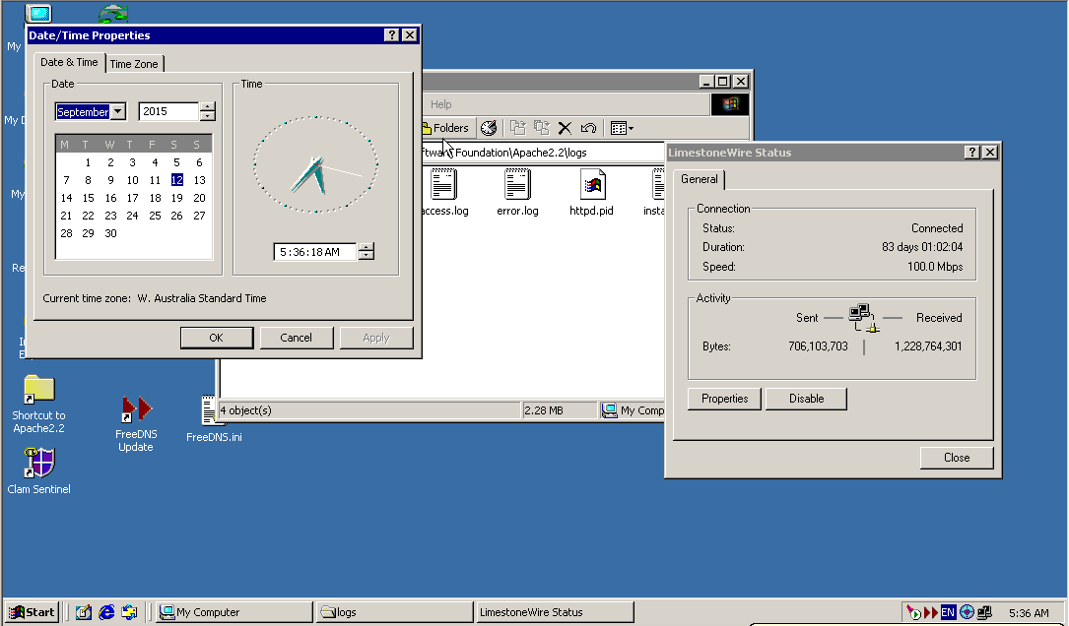Toggle the Folders pane in Explorer toolbar
The image size is (1069, 626).
pyautogui.click(x=446, y=128)
